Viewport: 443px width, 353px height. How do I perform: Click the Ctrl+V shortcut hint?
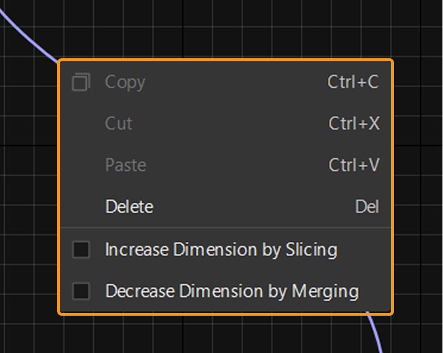coord(354,165)
